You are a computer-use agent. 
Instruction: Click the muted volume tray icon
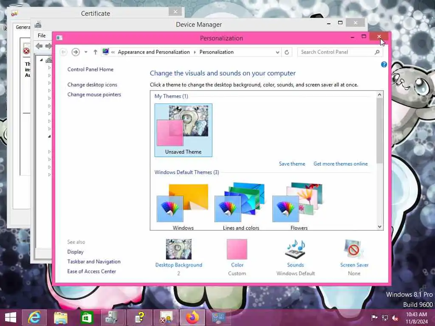click(x=395, y=318)
